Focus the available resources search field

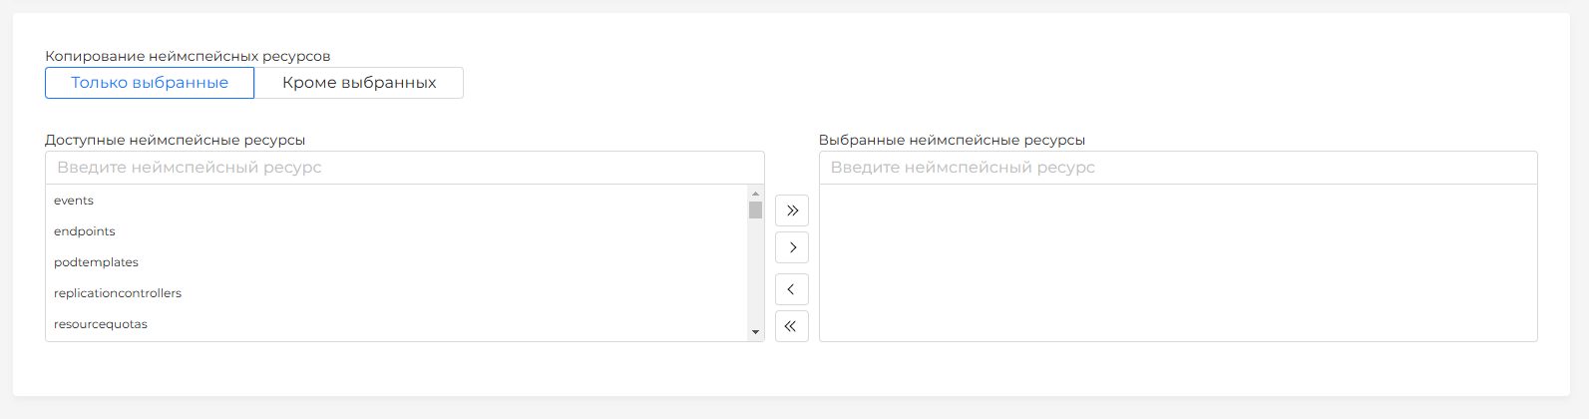coord(404,168)
